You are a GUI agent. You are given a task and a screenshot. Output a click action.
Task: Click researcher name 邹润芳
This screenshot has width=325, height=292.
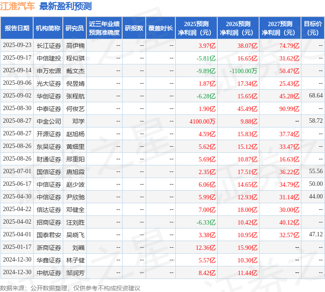75,273
